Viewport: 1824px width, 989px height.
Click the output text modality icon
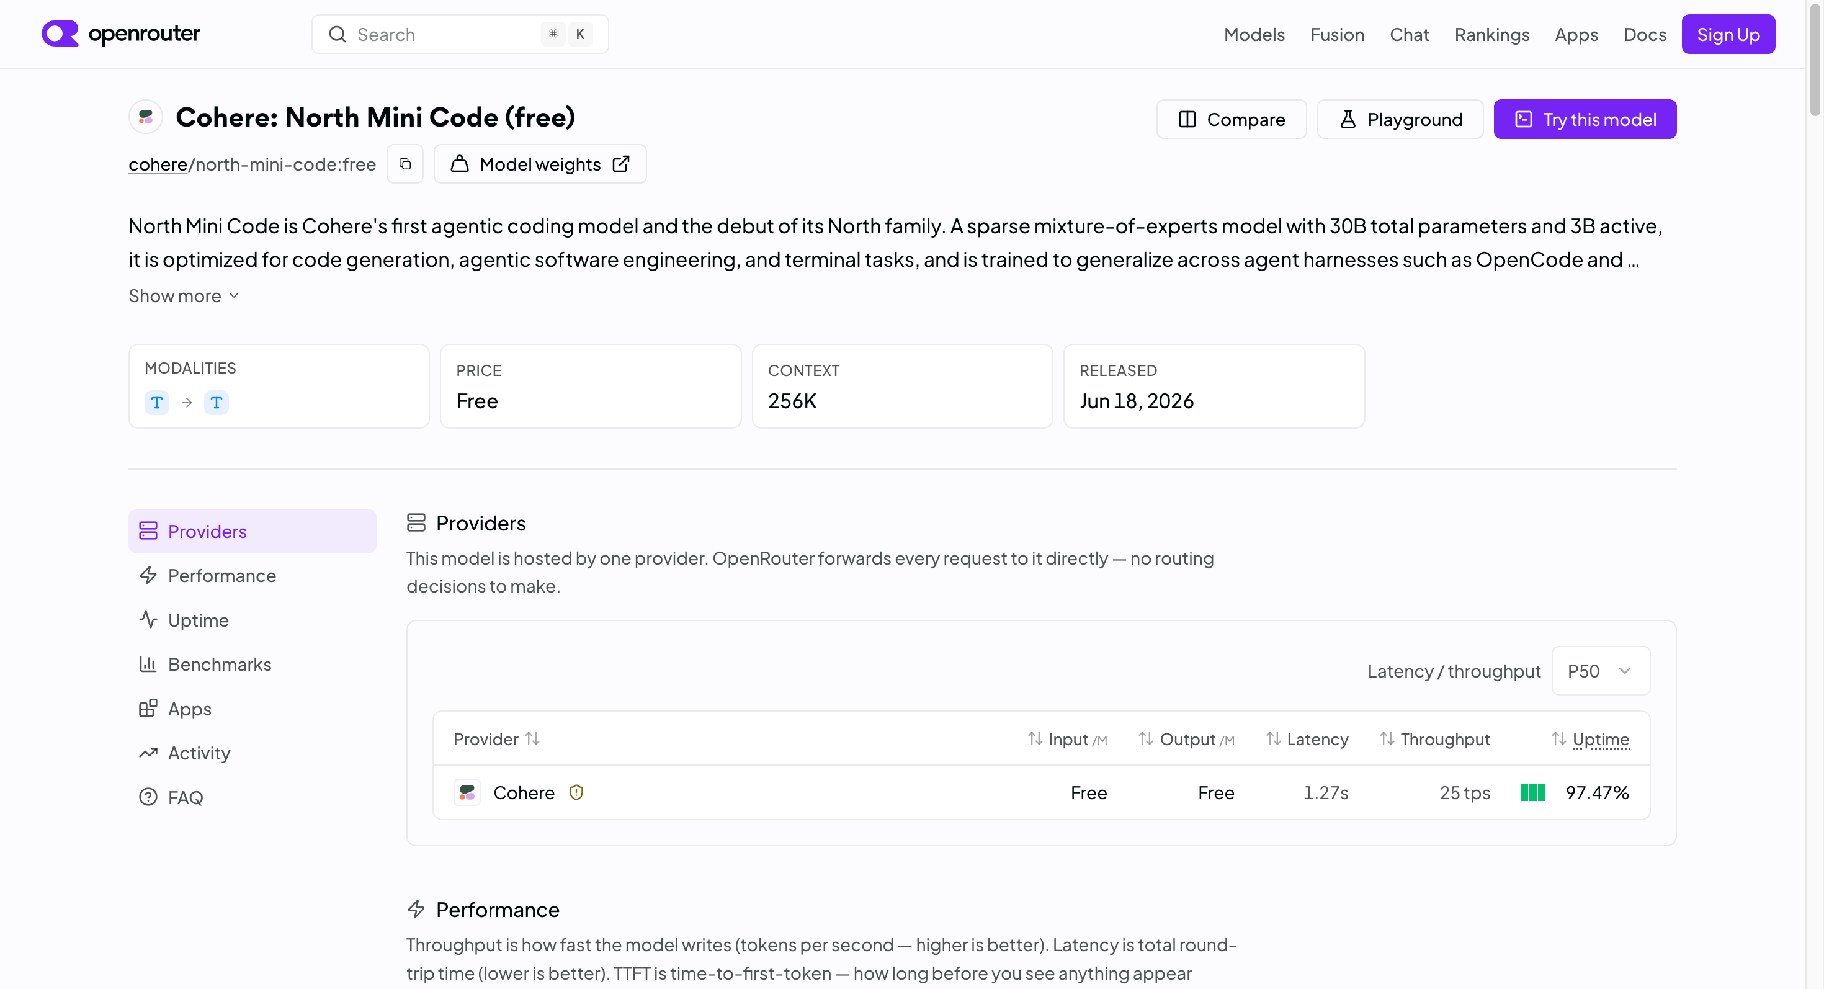click(x=217, y=403)
